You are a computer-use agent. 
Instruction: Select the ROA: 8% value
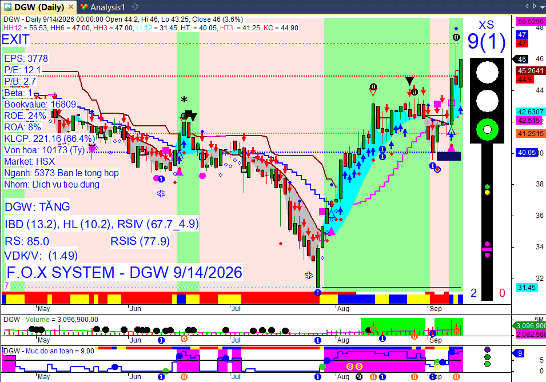coord(22,127)
